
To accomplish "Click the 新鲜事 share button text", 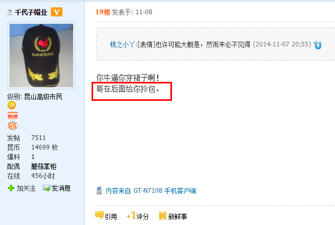I will click(177, 217).
